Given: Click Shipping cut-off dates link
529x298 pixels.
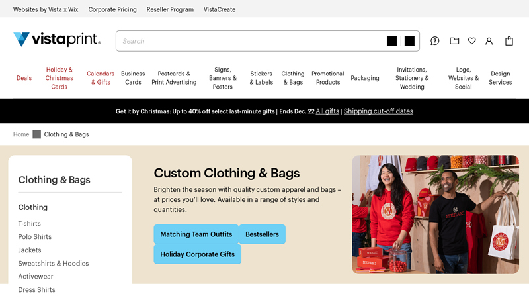Looking at the screenshot, I should (x=378, y=111).
